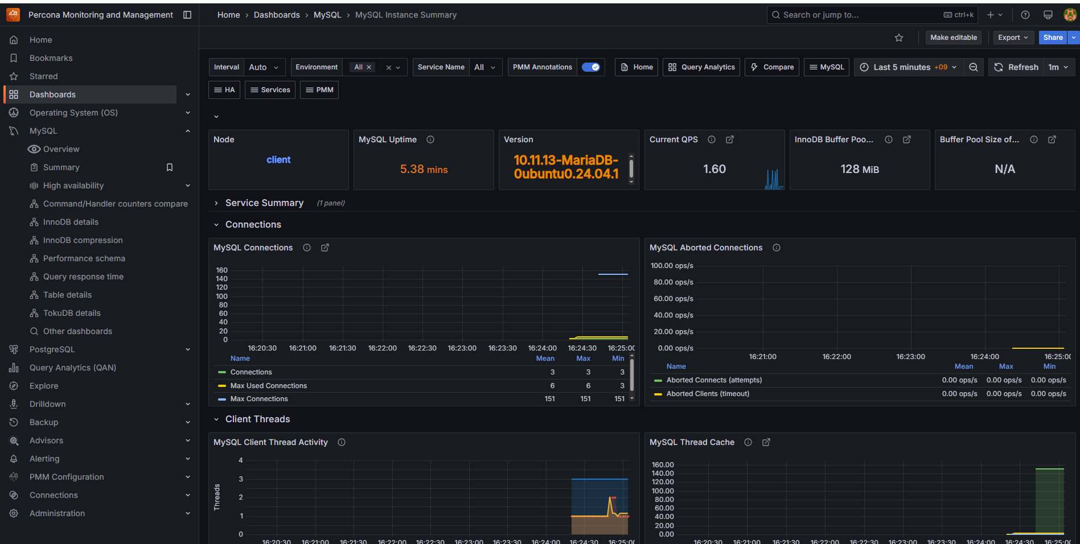Click Dashboards breadcrumb link
Screen dimensions: 1080x544
277,15
